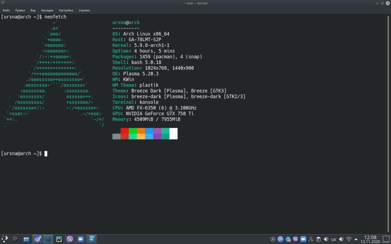The width and height of the screenshot is (391, 244).
Task: Click 'Memory: 4509MiB / 7955MiB' line
Action: tap(146, 119)
